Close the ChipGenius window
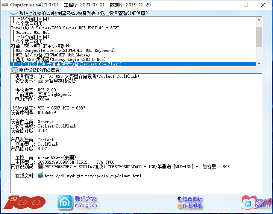Image resolution: width=273 pixels, height=214 pixels. [263, 5]
